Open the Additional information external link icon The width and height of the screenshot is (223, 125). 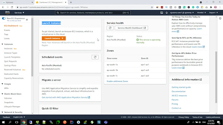click(x=201, y=80)
